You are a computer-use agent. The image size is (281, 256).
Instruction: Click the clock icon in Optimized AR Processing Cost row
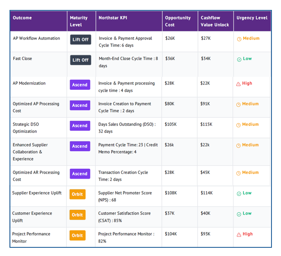pyautogui.click(x=238, y=173)
